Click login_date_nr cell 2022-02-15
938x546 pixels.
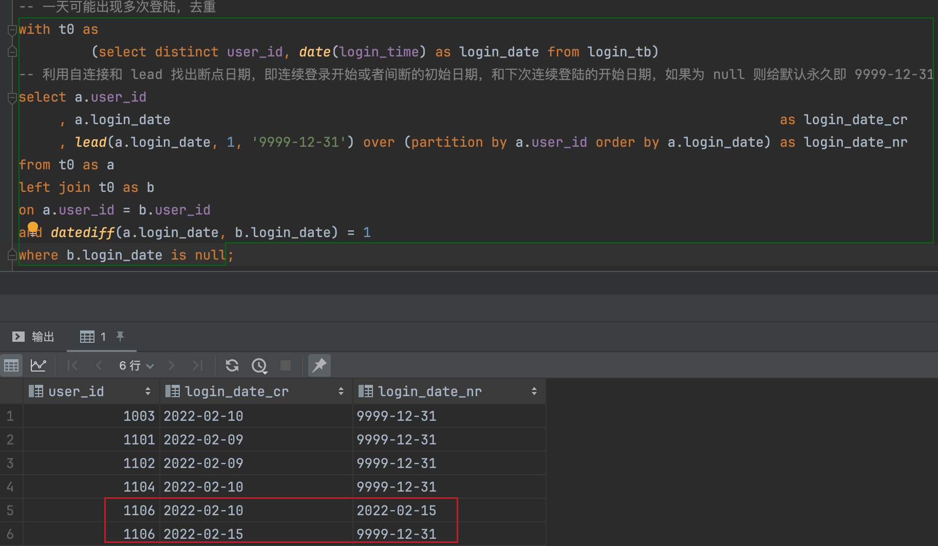pyautogui.click(x=449, y=510)
